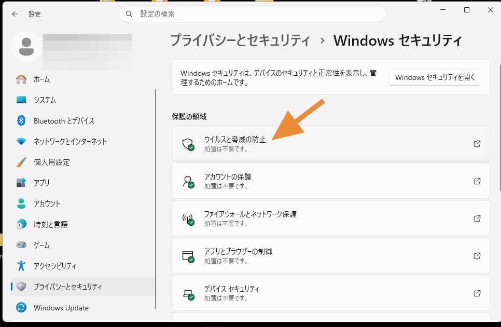Click the search magnifier icon

click(129, 14)
